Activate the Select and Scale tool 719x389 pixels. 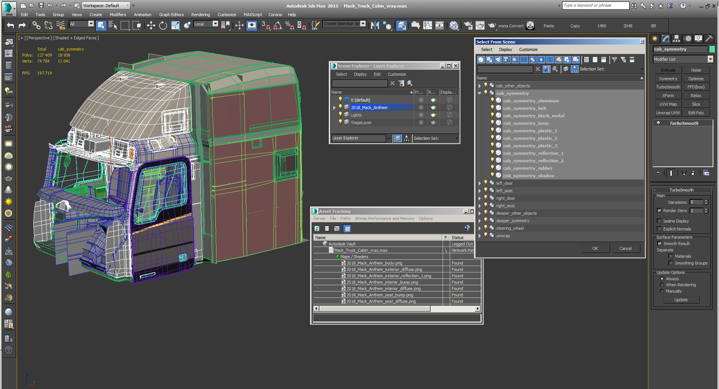click(175, 25)
